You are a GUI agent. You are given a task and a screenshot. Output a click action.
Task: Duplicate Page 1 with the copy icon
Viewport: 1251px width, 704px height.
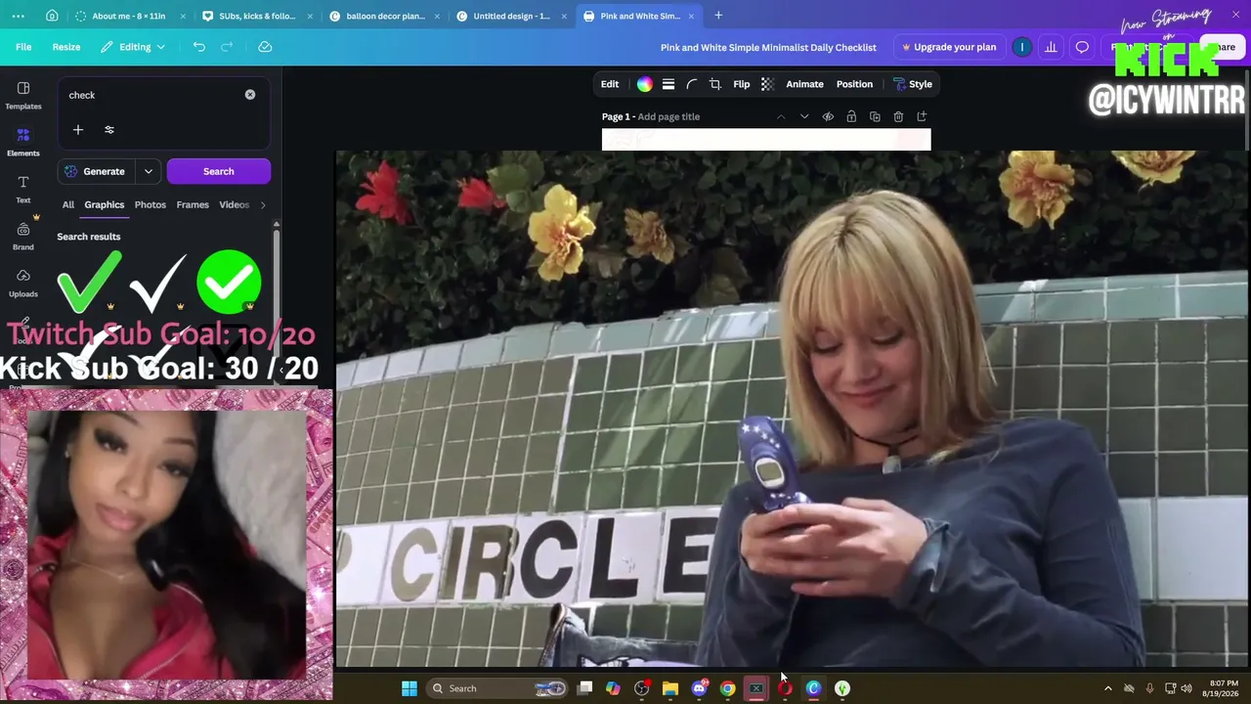[875, 116]
